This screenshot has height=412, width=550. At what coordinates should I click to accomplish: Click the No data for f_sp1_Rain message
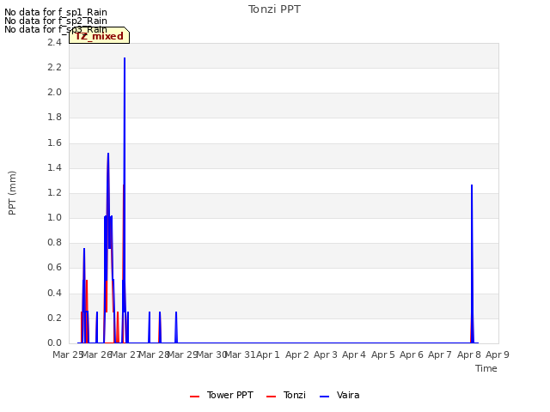pos(55,12)
